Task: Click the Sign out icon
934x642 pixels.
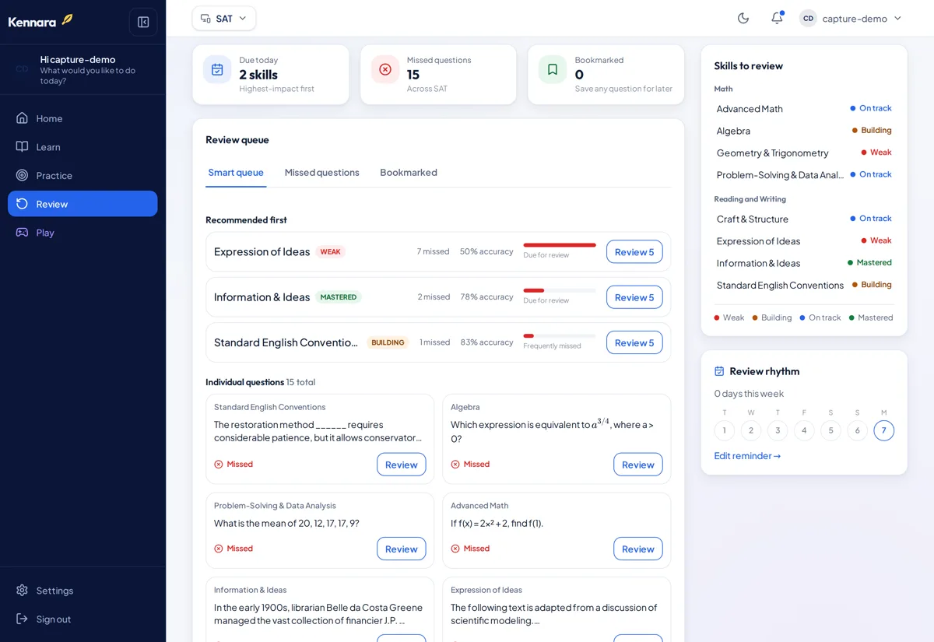Action: (22, 619)
